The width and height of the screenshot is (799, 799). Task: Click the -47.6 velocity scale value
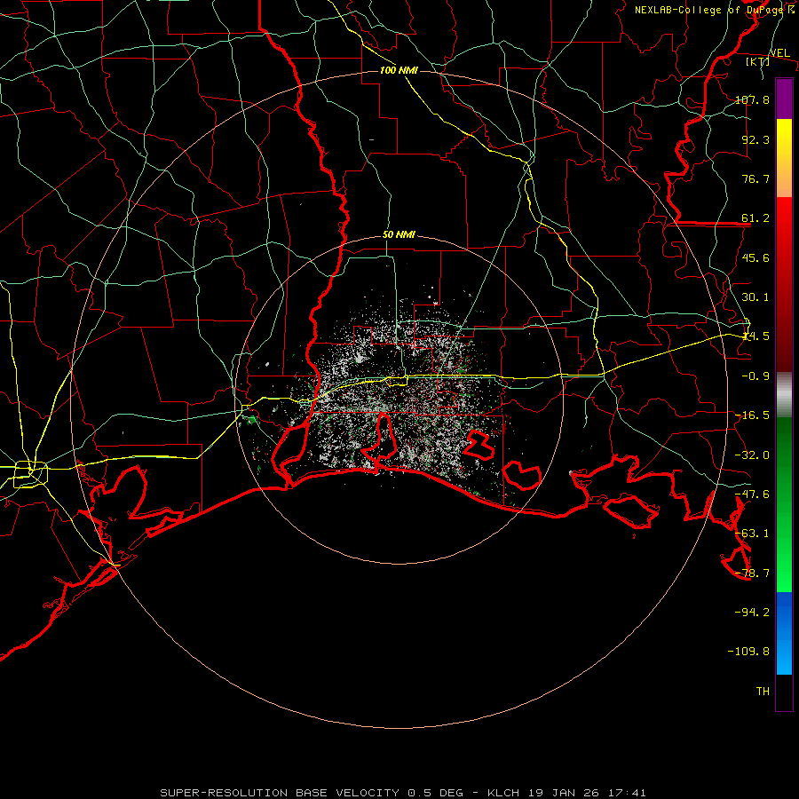coord(752,494)
